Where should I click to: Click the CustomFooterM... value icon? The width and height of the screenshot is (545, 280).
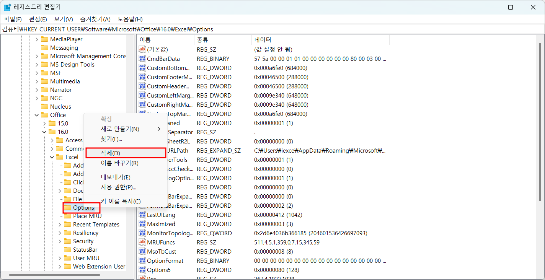click(142, 77)
